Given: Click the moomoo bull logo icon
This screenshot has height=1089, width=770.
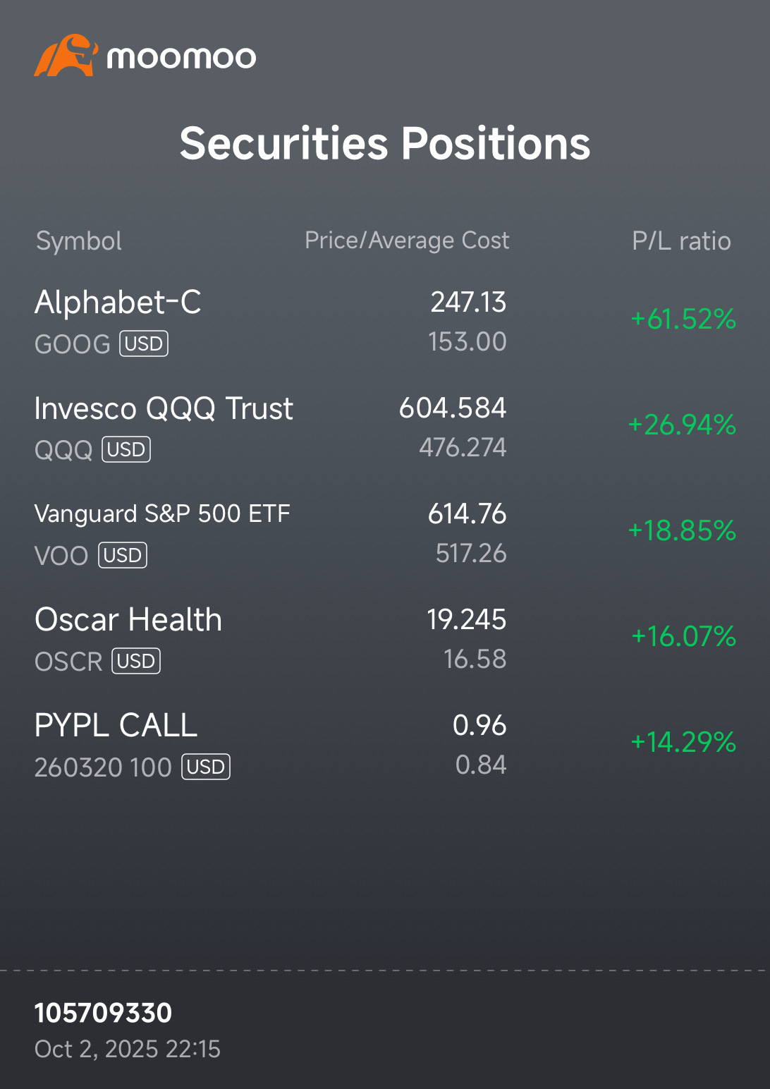Looking at the screenshot, I should point(65,56).
